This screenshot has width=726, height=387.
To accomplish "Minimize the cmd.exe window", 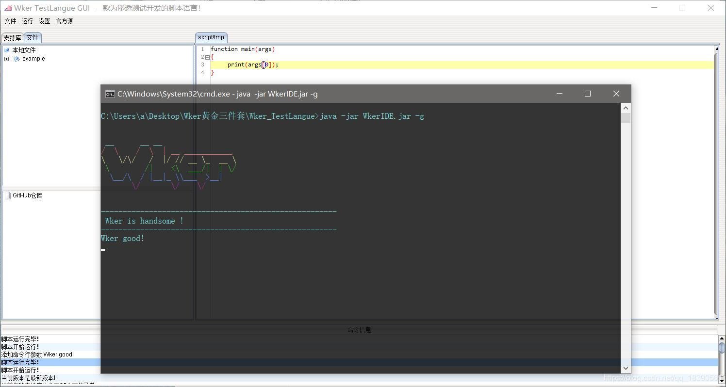I will pyautogui.click(x=560, y=94).
